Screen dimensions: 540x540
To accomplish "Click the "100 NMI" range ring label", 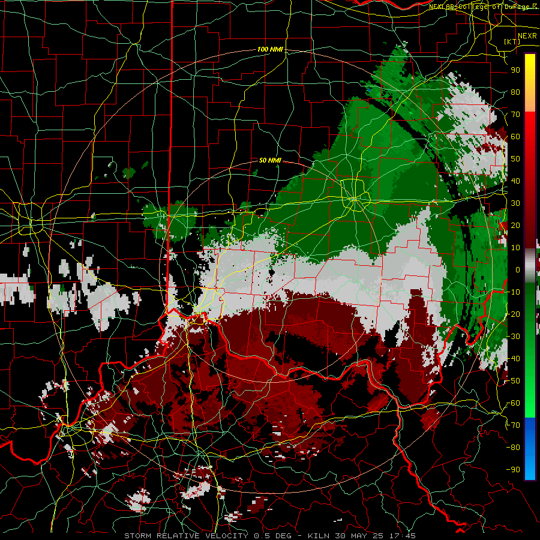I will [x=271, y=50].
